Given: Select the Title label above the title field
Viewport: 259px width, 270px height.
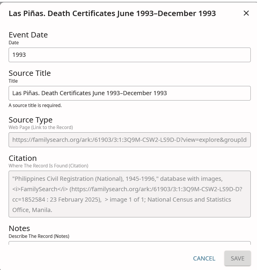Looking at the screenshot, I should click(x=13, y=81).
